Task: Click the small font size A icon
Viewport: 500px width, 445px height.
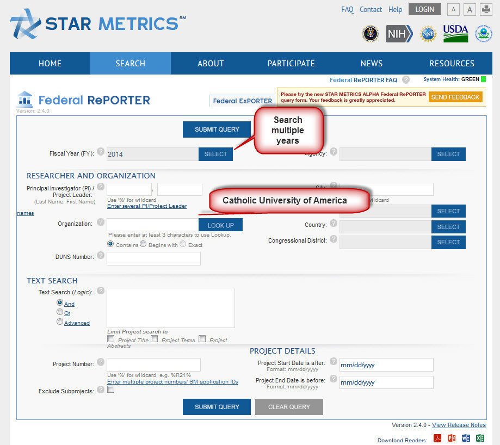Action: coord(453,10)
